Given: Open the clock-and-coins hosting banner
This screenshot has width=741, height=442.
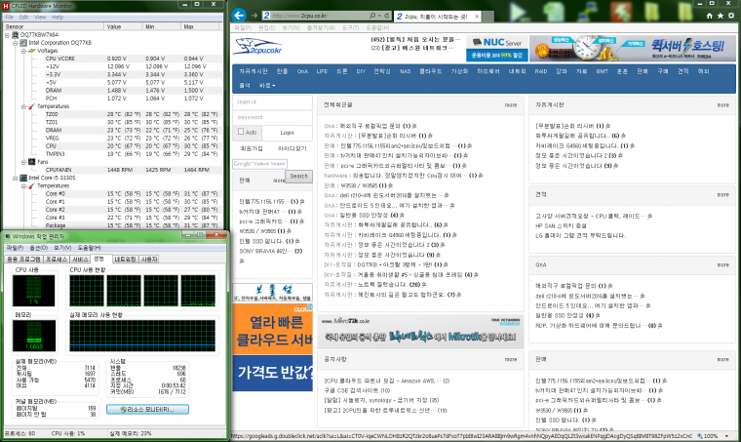Looking at the screenshot, I should click(x=633, y=48).
